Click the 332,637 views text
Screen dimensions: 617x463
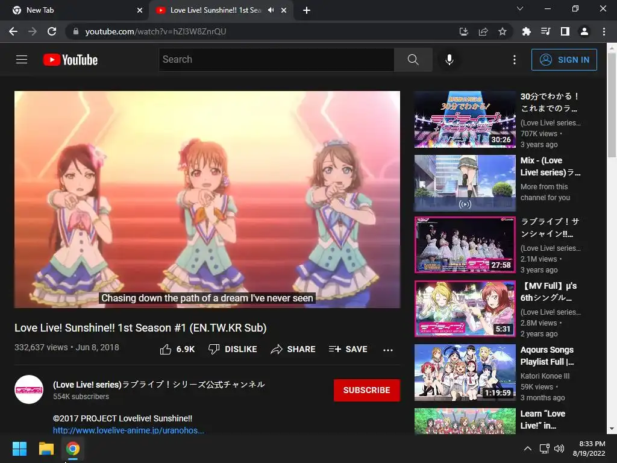point(41,347)
